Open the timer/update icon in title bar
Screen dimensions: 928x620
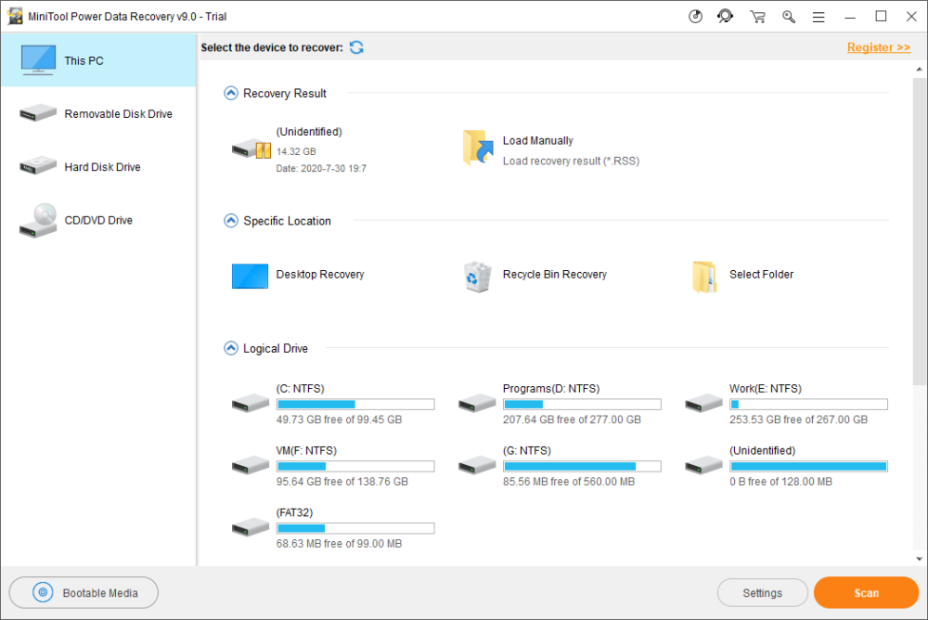695,17
